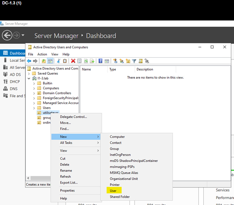
Task: Choose User from the New submenu
Action: point(113,191)
